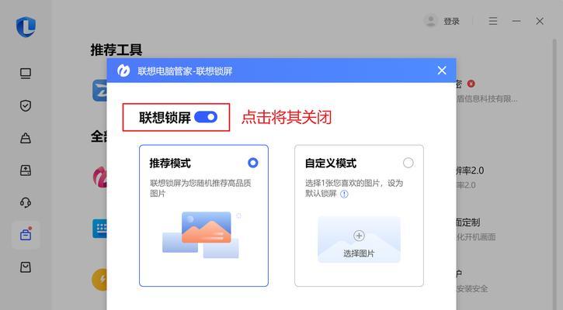The width and height of the screenshot is (563, 310).
Task: Open the toolbox sidebar icon with red dot
Action: click(26, 234)
